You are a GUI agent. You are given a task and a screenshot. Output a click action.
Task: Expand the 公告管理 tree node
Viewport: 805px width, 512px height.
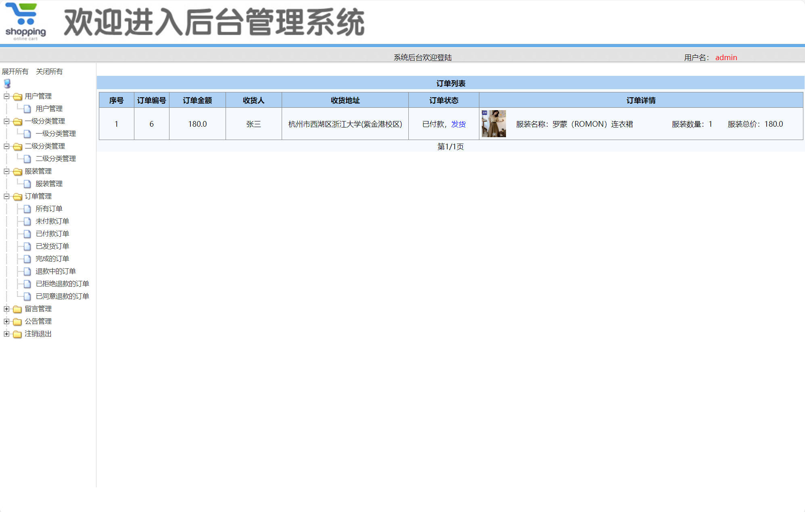point(6,322)
